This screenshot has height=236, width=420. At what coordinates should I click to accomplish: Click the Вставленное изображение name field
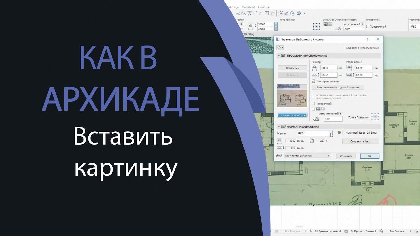(292, 115)
